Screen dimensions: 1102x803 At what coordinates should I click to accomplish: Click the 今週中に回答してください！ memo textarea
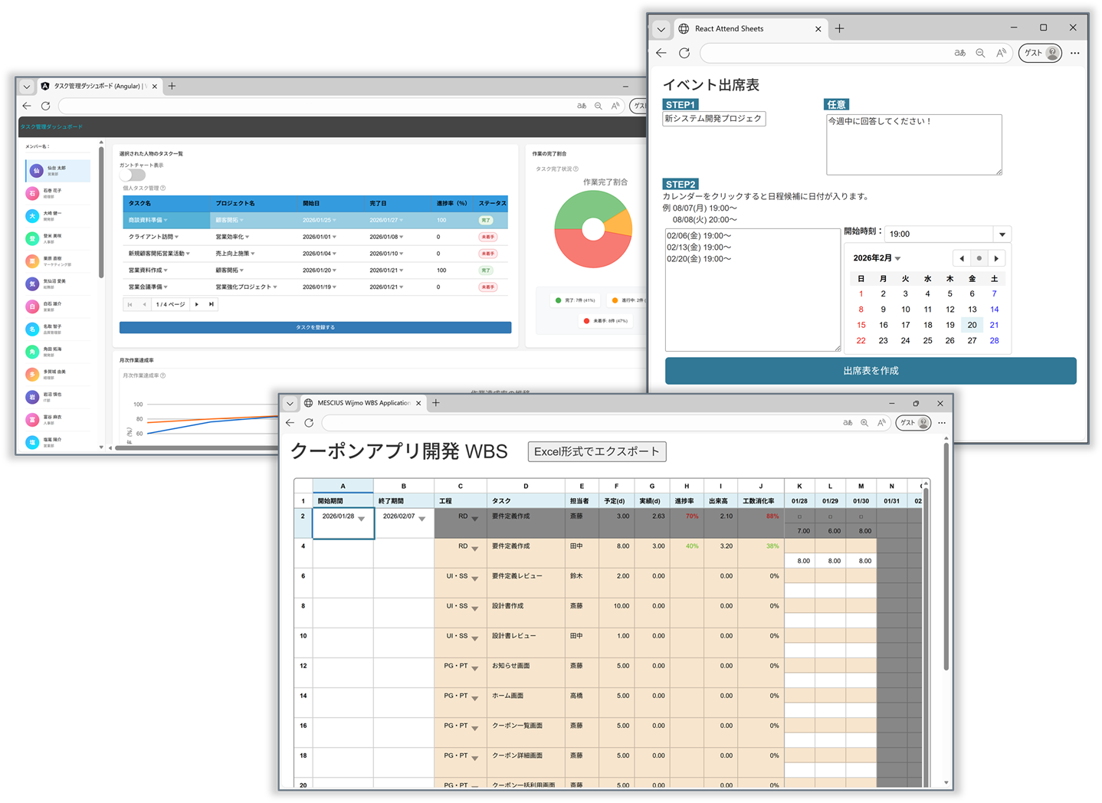click(x=914, y=145)
